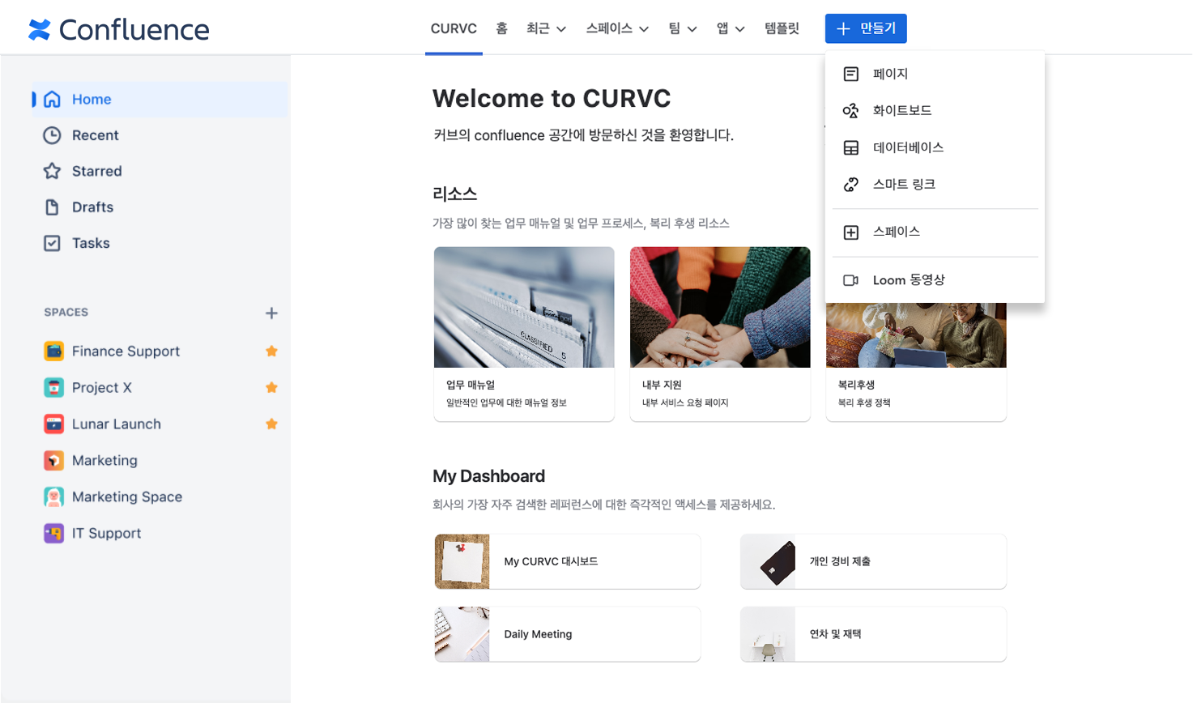Image resolution: width=1193 pixels, height=703 pixels.
Task: Open the 내부 지원 card image
Action: 720,307
